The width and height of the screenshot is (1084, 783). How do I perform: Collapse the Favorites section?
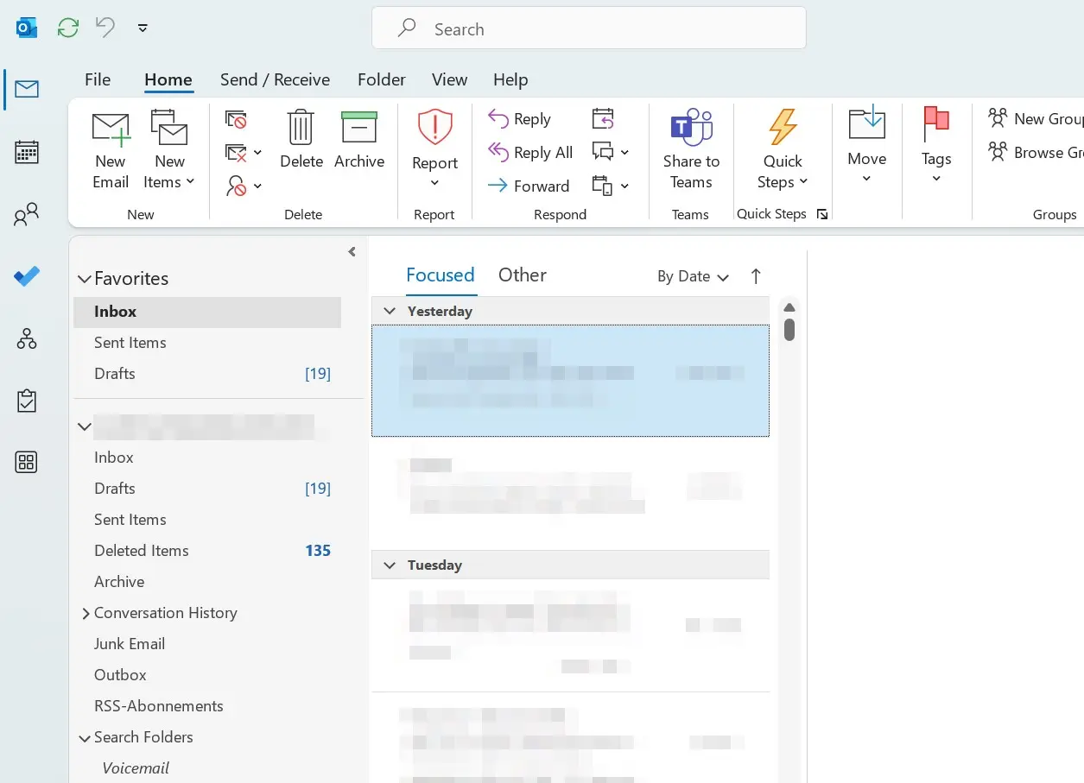(x=84, y=278)
